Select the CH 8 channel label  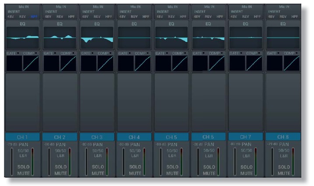coord(283,137)
